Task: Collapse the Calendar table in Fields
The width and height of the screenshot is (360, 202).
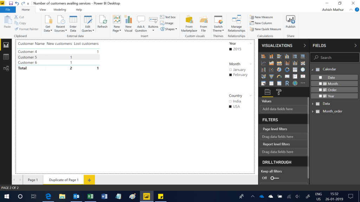Action: (313, 69)
